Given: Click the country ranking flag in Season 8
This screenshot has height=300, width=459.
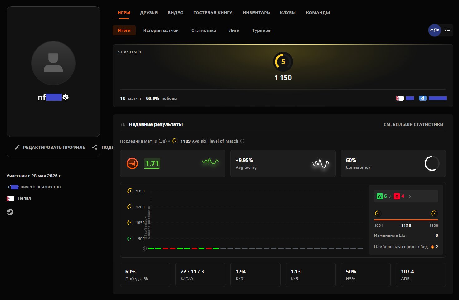Looking at the screenshot, I should click(x=400, y=98).
